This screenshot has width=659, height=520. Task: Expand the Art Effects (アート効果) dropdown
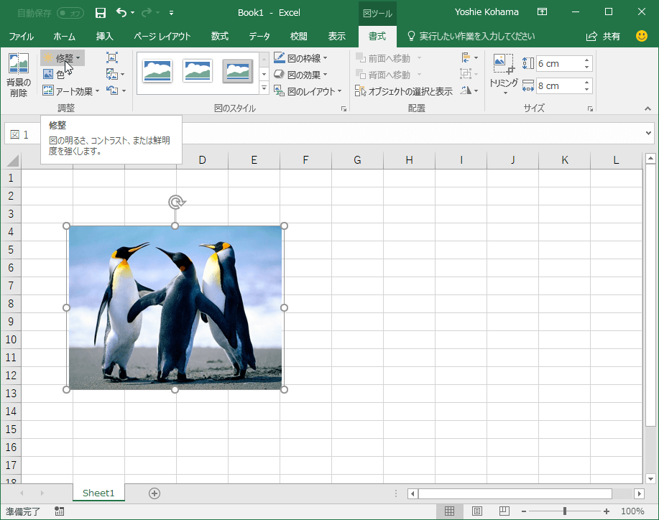(x=71, y=91)
